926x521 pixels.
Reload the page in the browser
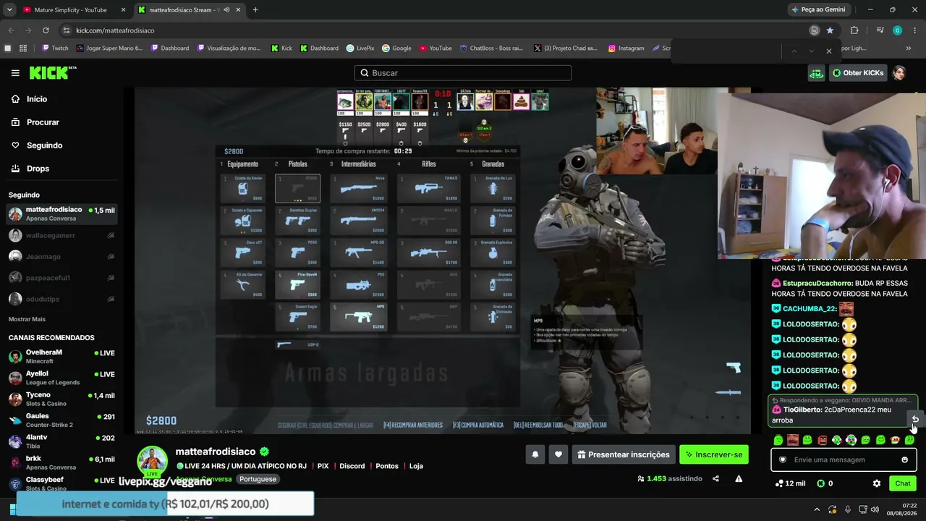click(x=46, y=30)
